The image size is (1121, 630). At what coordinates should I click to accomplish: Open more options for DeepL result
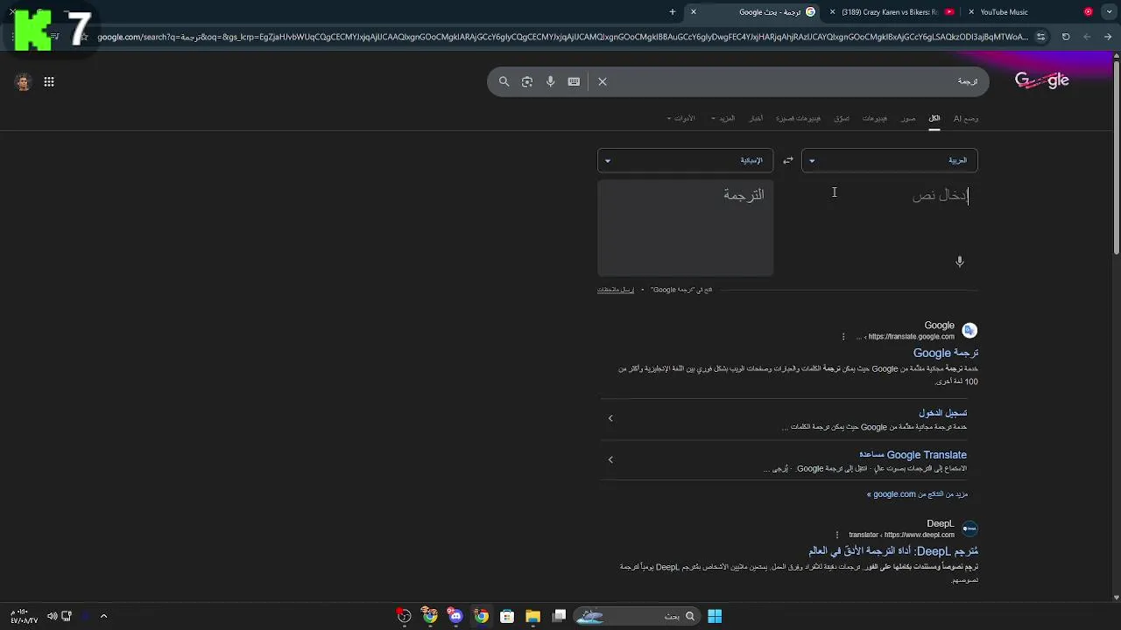pos(837,535)
